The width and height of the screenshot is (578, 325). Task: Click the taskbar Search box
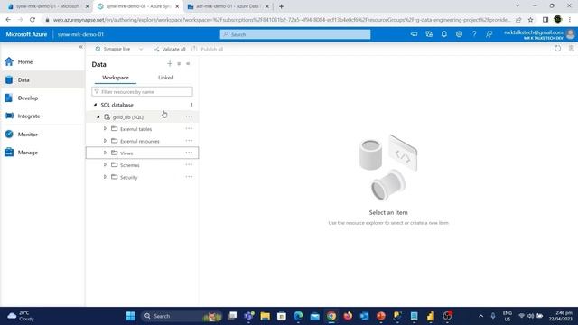[181, 316]
